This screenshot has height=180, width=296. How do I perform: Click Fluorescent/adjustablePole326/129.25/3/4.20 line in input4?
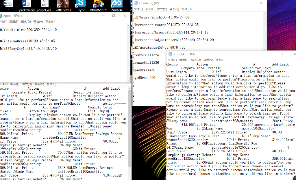point(173,40)
